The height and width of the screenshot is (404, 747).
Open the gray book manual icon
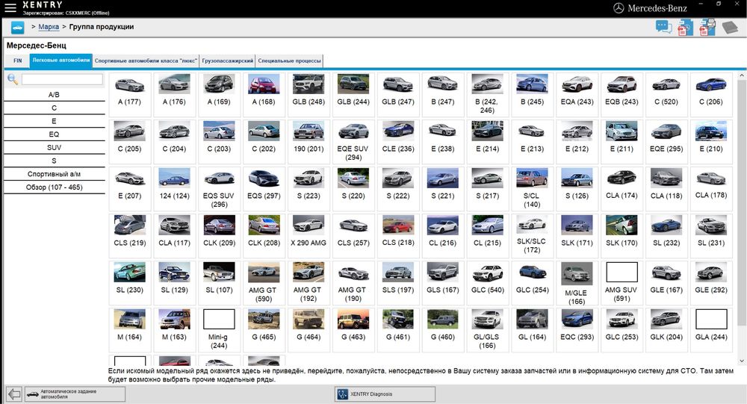tap(729, 27)
